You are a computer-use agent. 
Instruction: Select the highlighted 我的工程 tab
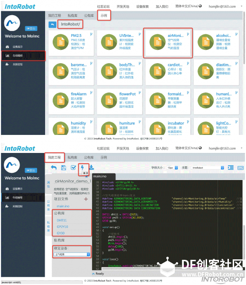tap(54, 157)
